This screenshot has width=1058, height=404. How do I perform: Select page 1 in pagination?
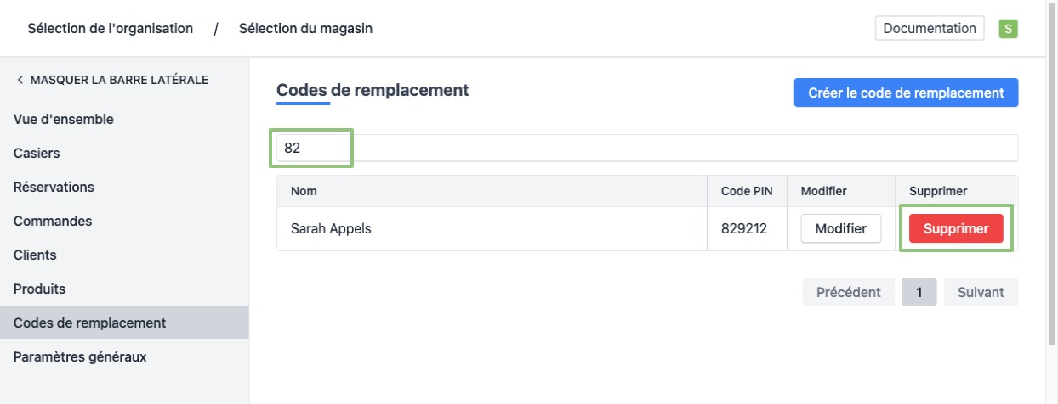(919, 292)
